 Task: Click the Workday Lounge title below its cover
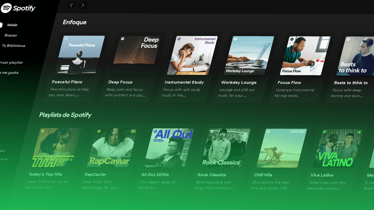click(x=239, y=83)
